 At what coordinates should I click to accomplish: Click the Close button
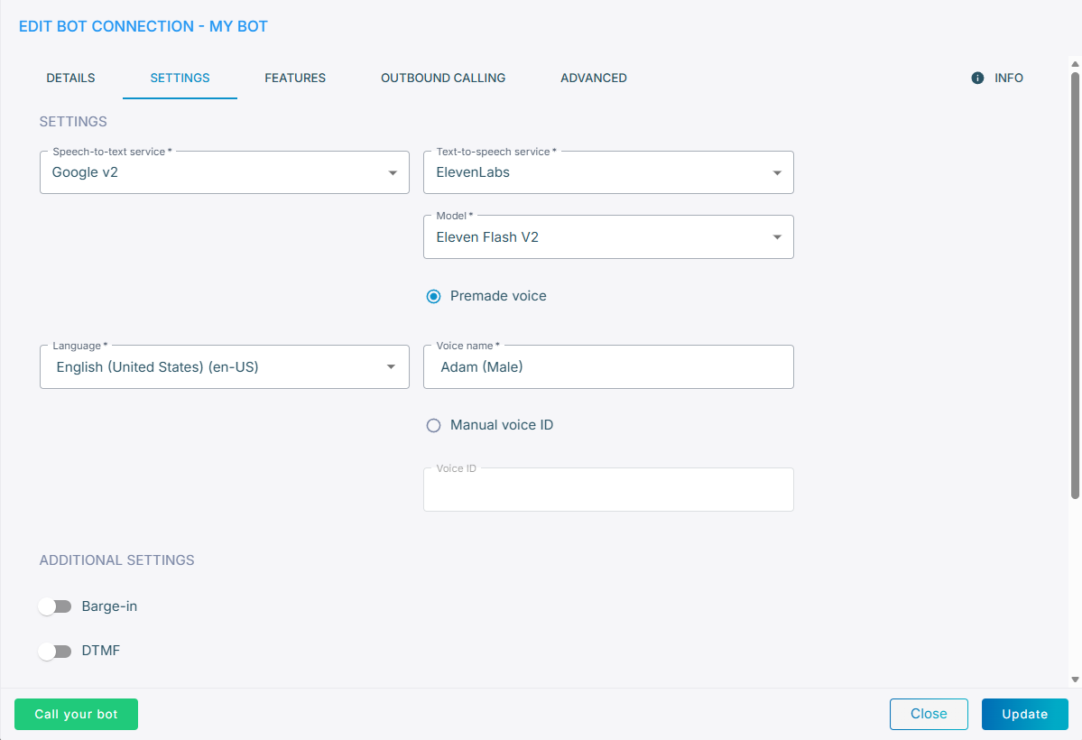pos(929,714)
